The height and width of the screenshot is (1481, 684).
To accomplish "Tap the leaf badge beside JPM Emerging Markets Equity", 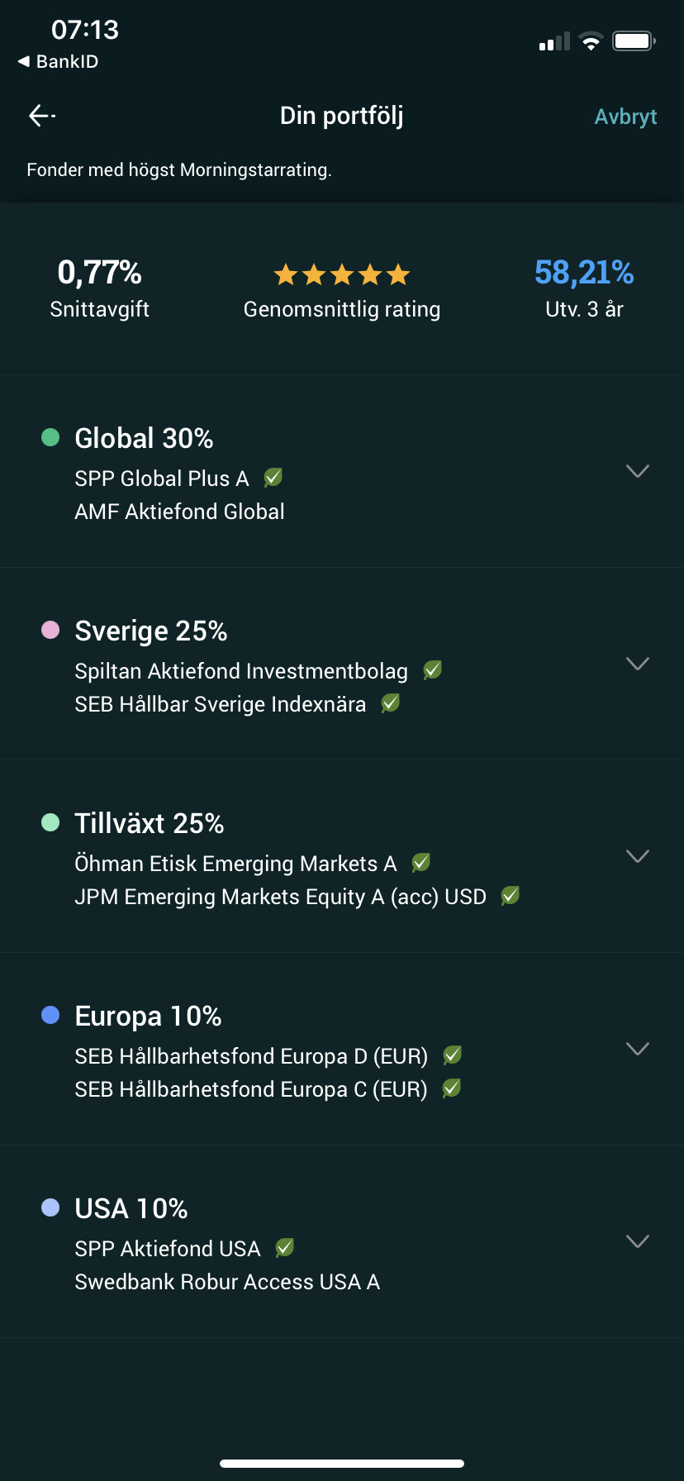I will coord(511,896).
